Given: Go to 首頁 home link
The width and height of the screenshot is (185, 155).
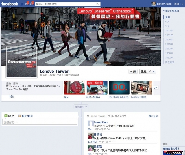Looking at the screenshot, I should [x=177, y=4].
